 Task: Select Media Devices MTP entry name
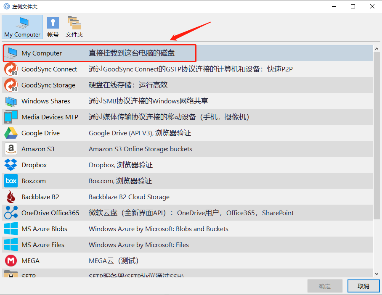(50, 117)
